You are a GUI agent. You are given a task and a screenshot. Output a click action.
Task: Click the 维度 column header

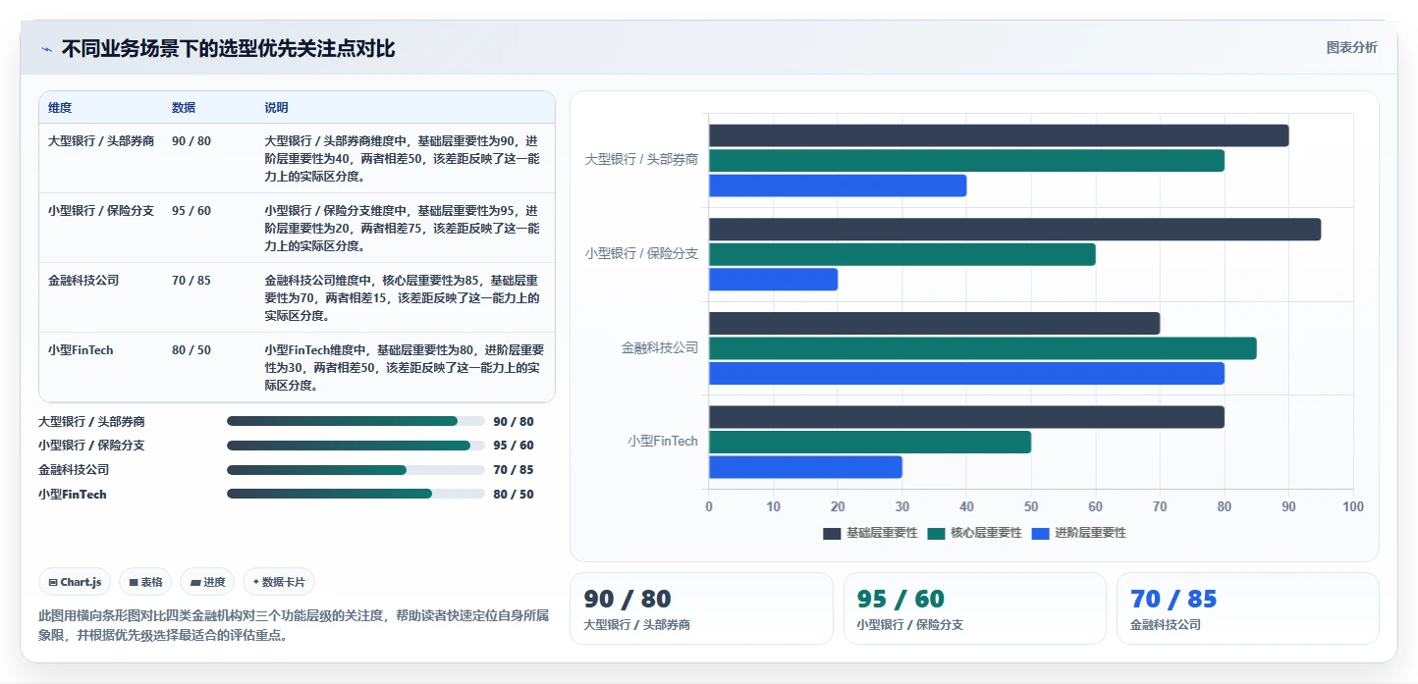pos(60,108)
